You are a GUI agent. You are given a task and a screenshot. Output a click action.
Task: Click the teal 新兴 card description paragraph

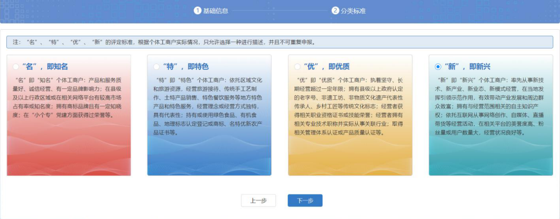click(x=491, y=106)
